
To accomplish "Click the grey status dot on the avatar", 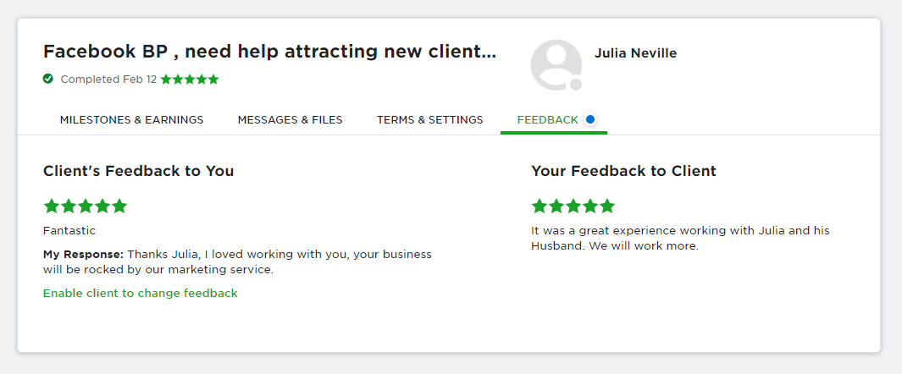I will (576, 85).
